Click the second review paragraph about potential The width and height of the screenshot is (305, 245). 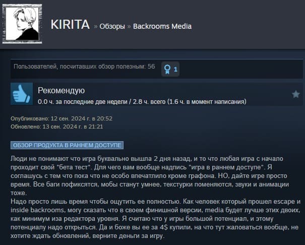click(156, 219)
